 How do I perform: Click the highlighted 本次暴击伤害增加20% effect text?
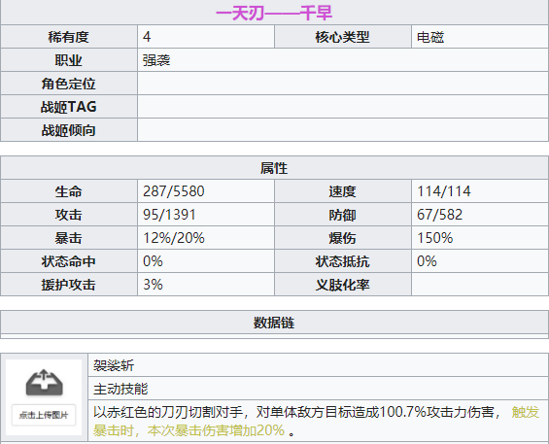(x=216, y=430)
